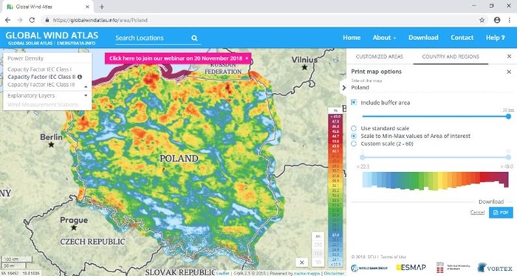The width and height of the screenshot is (517, 276).
Task: Click the buffer area slider handle
Action: click(508, 117)
